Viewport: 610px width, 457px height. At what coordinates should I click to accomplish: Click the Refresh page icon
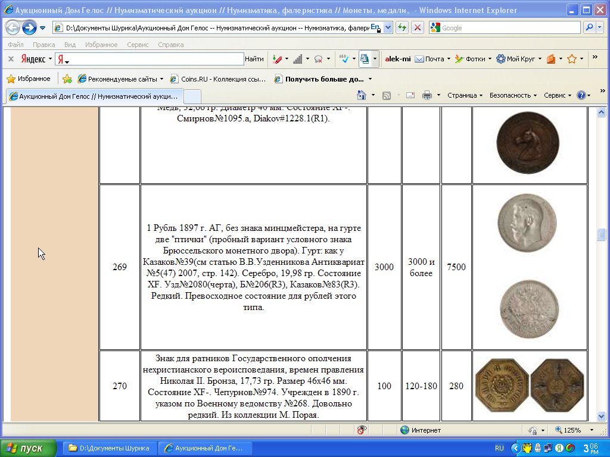402,28
